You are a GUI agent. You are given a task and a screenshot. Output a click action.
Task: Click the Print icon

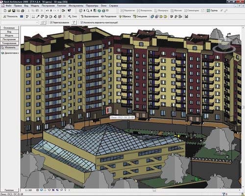23,11
